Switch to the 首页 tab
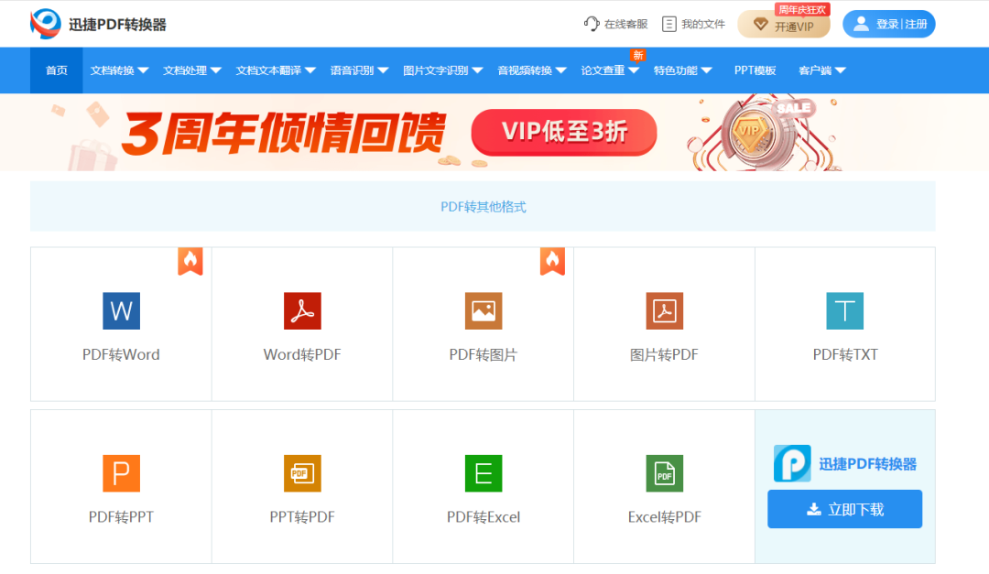 tap(56, 70)
